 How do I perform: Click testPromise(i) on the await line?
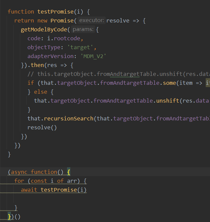coord(64,190)
